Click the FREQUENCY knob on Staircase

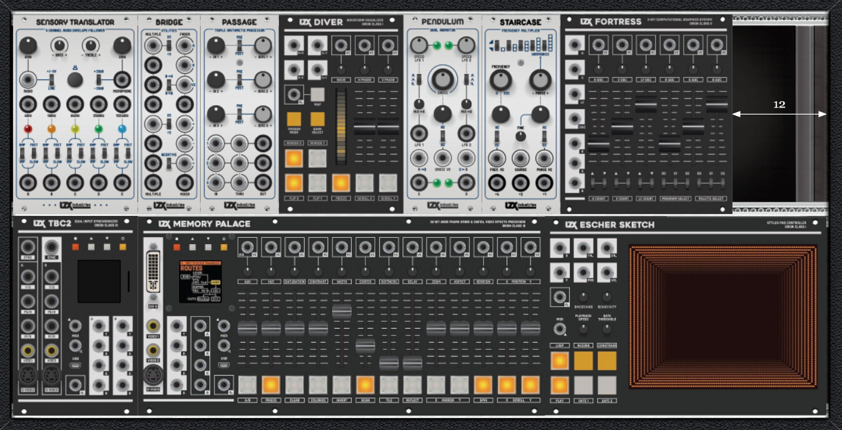tap(500, 79)
